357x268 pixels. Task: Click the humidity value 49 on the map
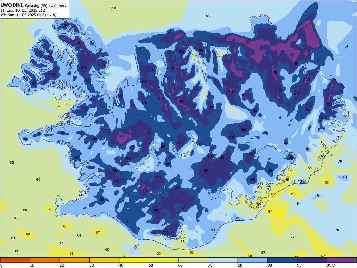(287, 180)
